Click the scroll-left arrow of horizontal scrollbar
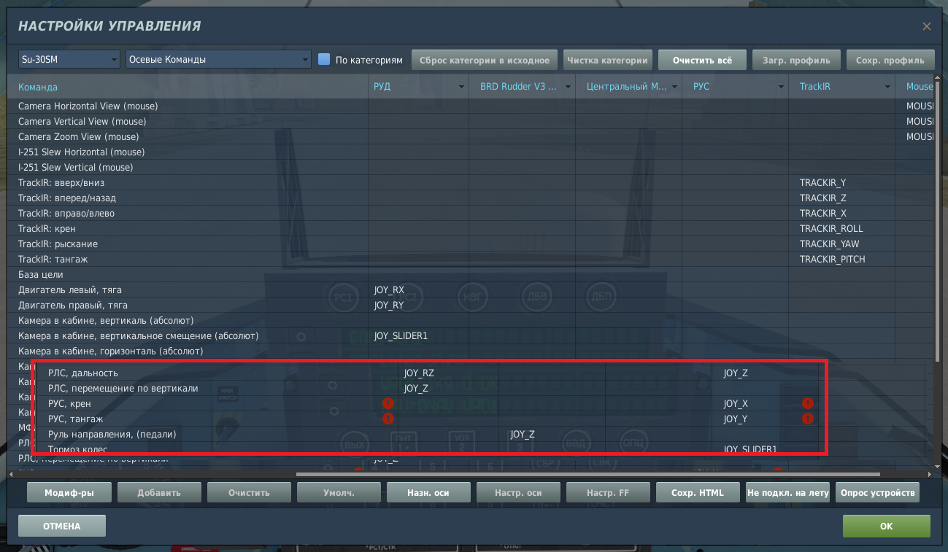 [x=10, y=474]
